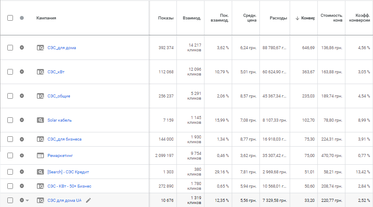Click the paused status icon for СЭС_кВт
This screenshot has height=207, width=373.
tap(22, 72)
